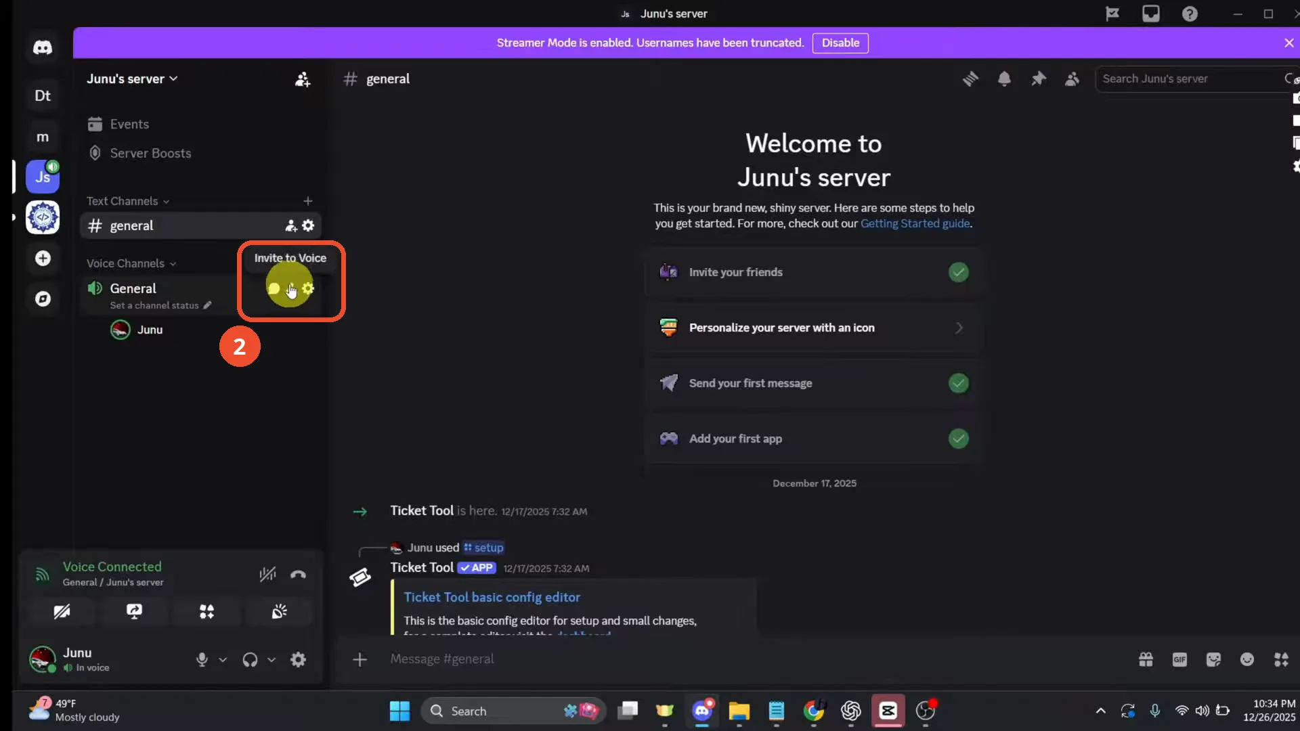
Task: Open Explore Discoverable Servers compass icon
Action: pyautogui.click(x=43, y=299)
